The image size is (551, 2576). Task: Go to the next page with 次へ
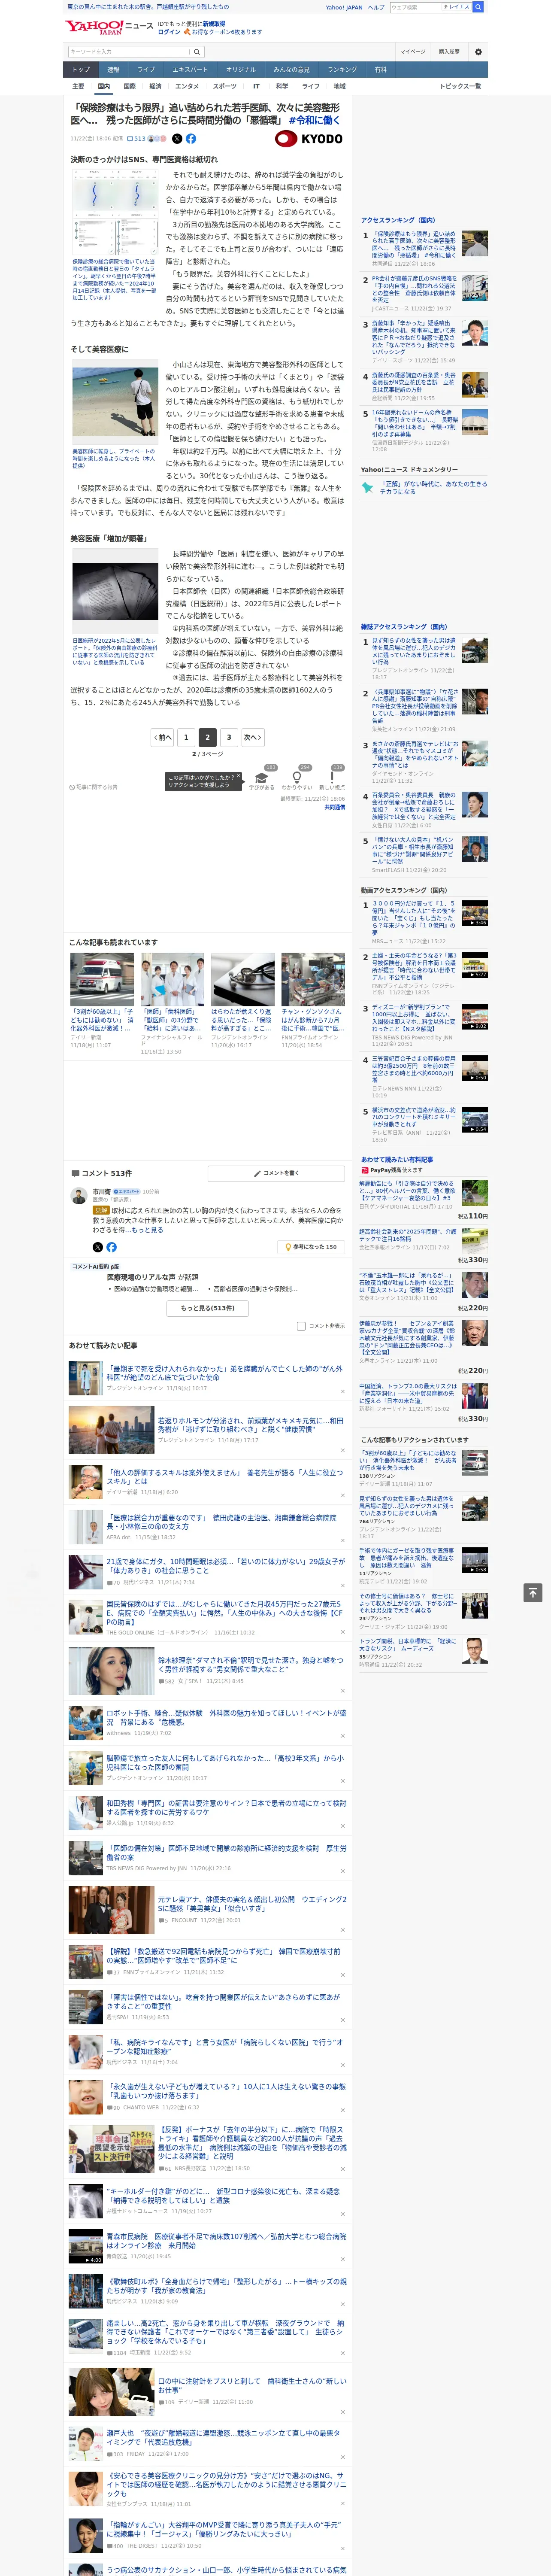[x=253, y=737]
